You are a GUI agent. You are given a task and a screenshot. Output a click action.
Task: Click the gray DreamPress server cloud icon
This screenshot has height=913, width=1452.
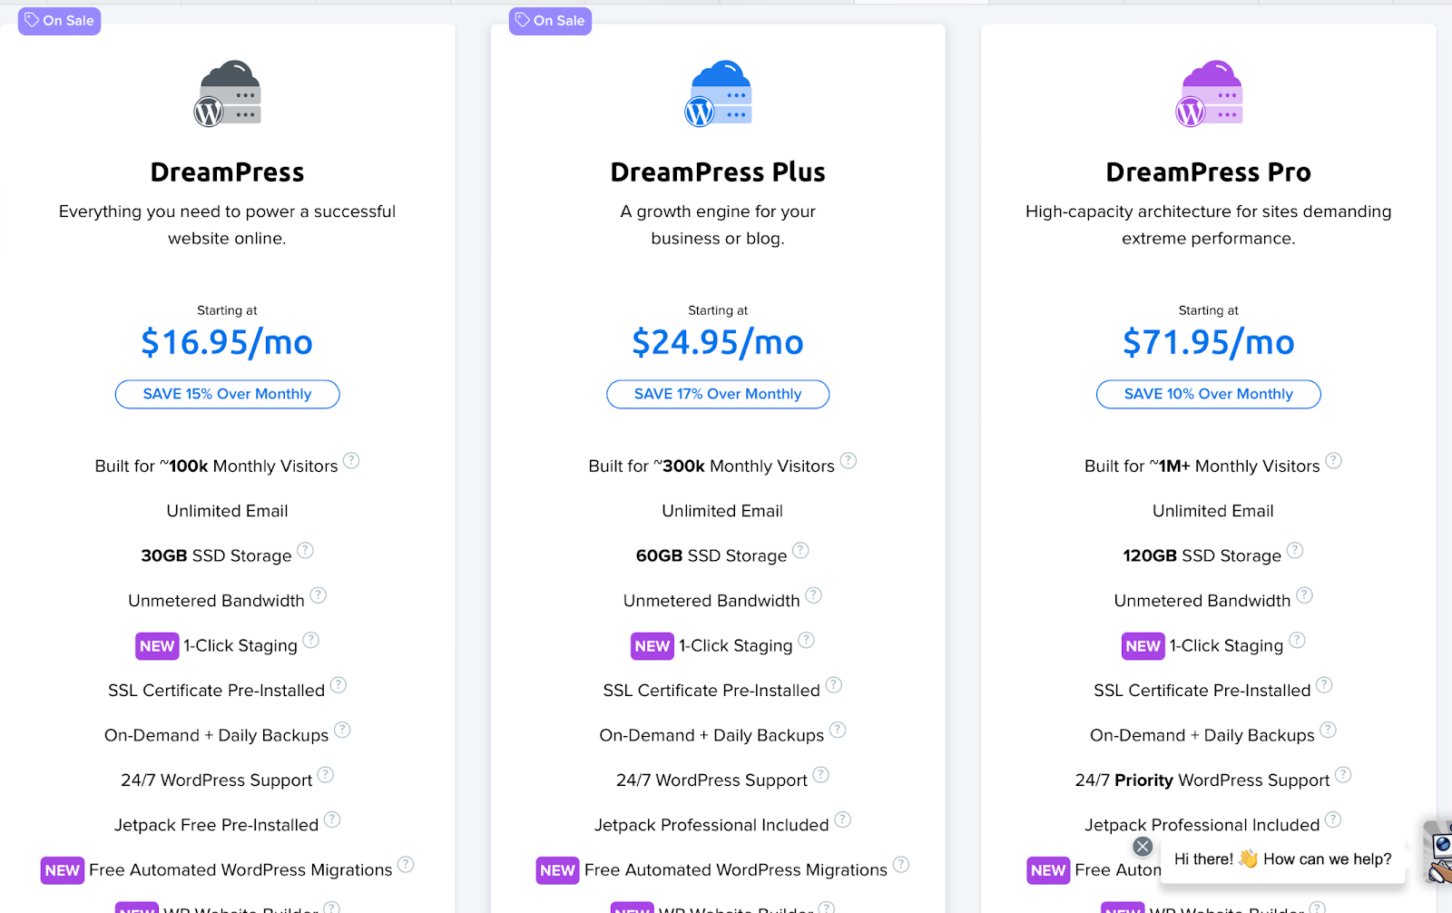pyautogui.click(x=228, y=93)
